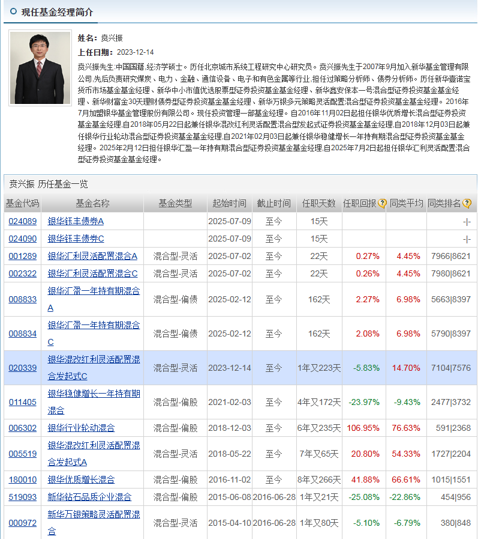Open the 银华钰丰债券A fund link

coord(76,221)
